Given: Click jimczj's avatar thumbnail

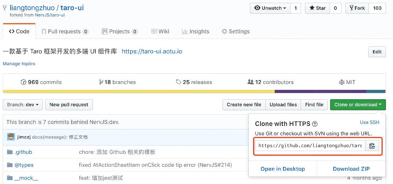Looking at the screenshot, I should [11, 137].
